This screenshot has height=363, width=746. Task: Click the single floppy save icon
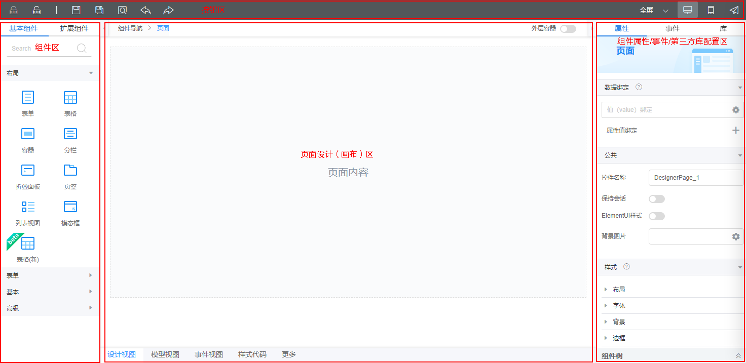coord(76,10)
